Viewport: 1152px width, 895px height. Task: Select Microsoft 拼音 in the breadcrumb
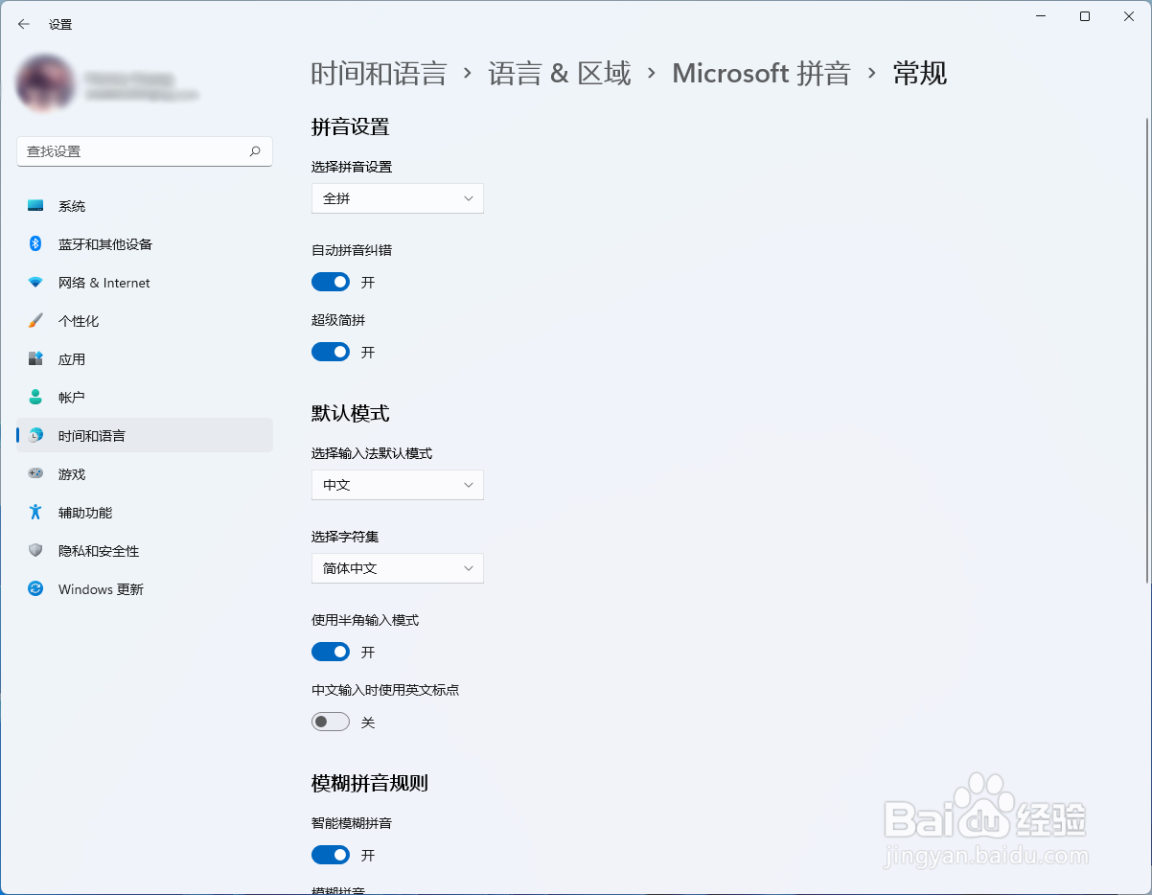click(760, 73)
